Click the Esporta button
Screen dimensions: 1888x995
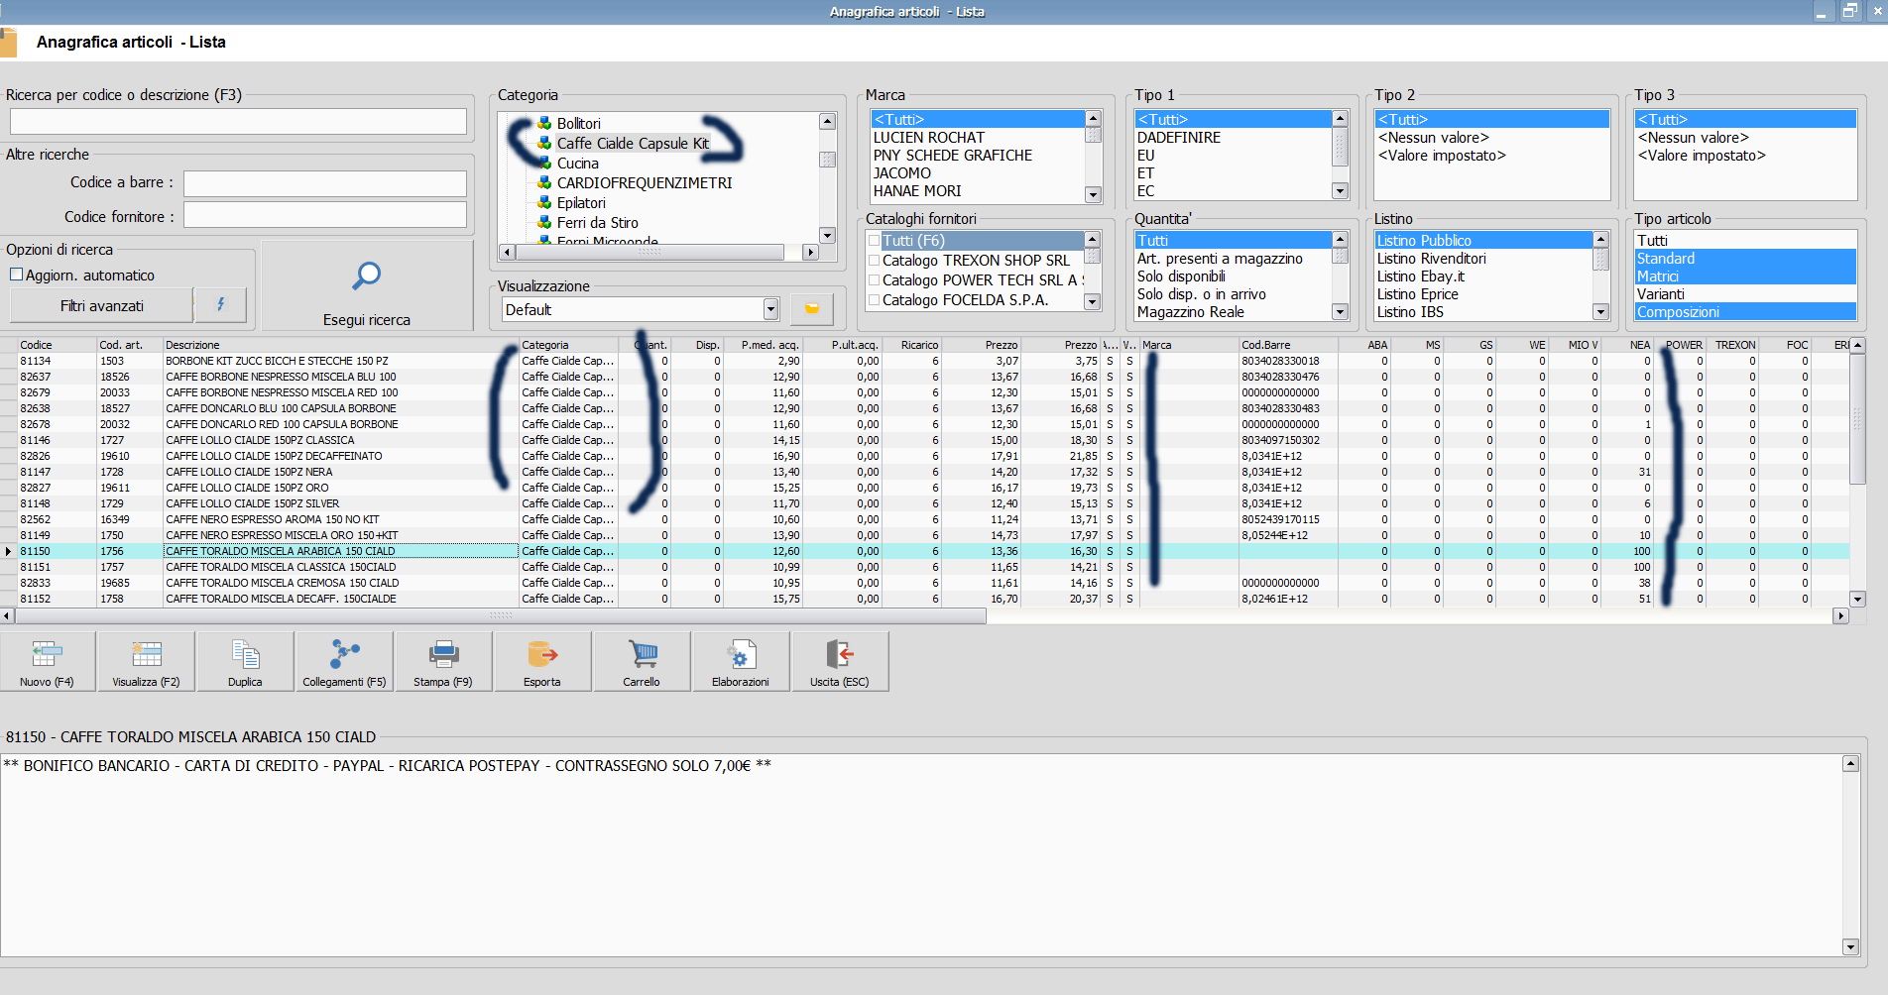coord(542,661)
